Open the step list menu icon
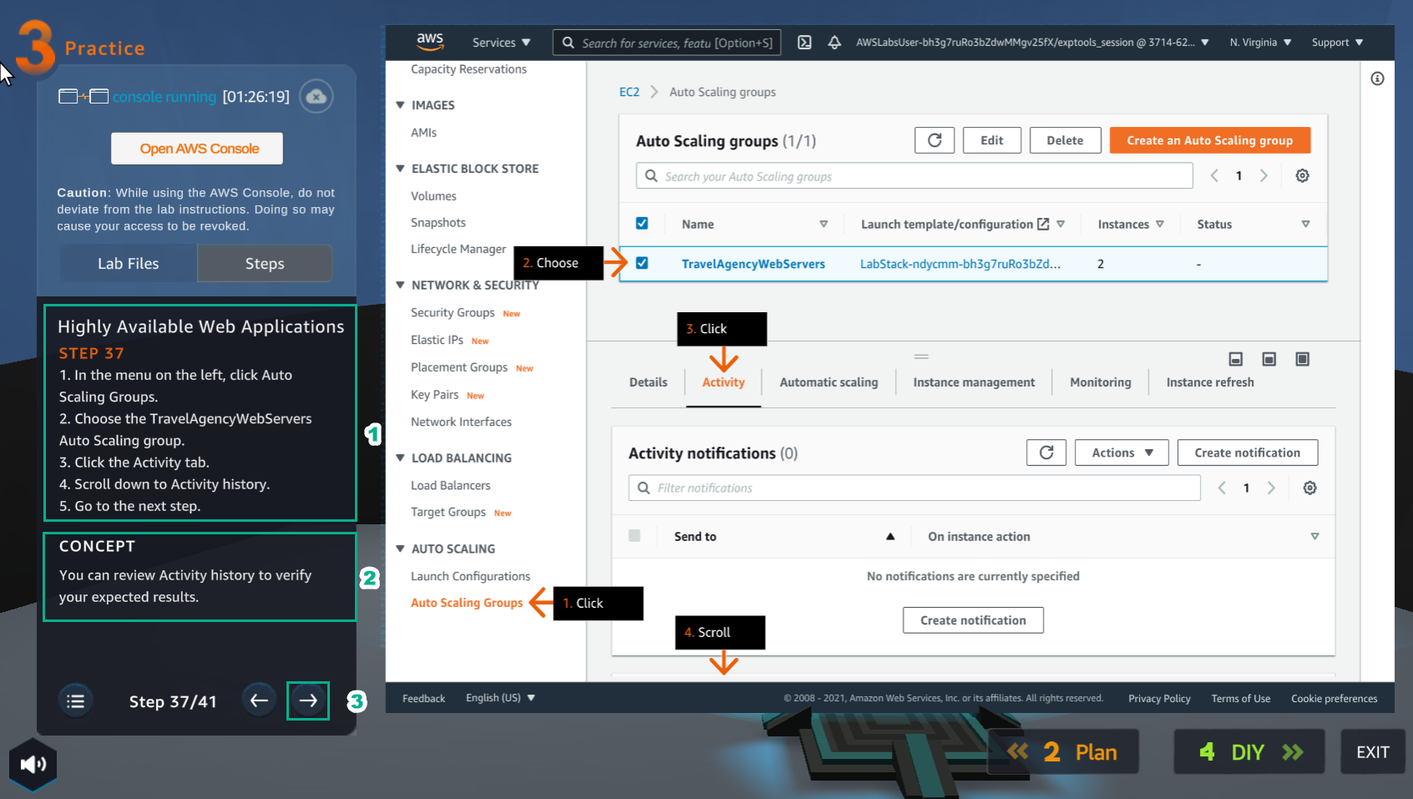Viewport: 1413px width, 799px height. click(x=75, y=701)
